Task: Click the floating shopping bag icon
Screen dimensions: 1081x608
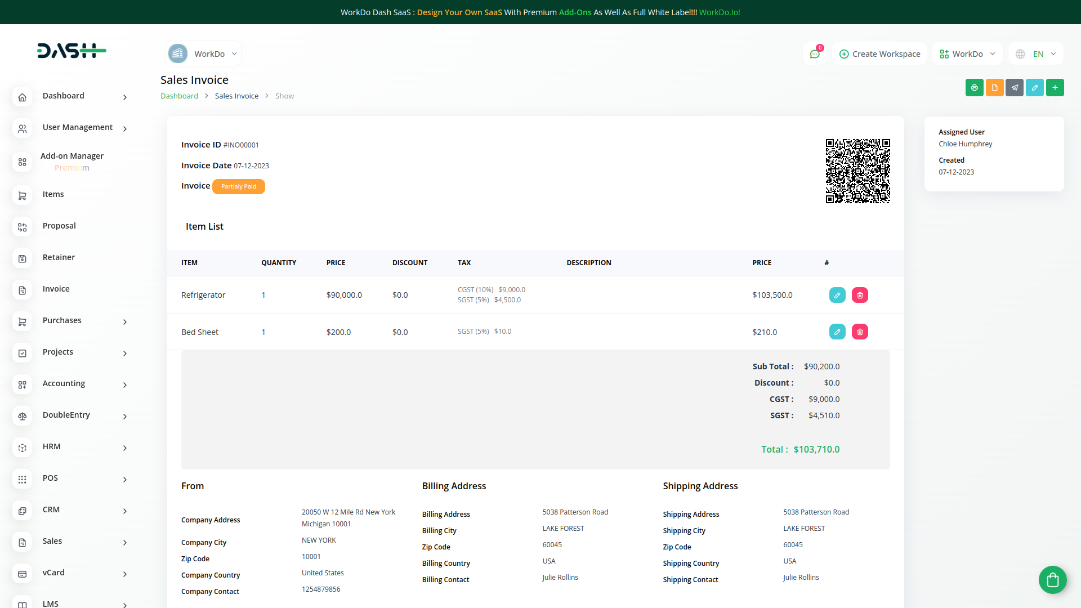Action: 1052,580
